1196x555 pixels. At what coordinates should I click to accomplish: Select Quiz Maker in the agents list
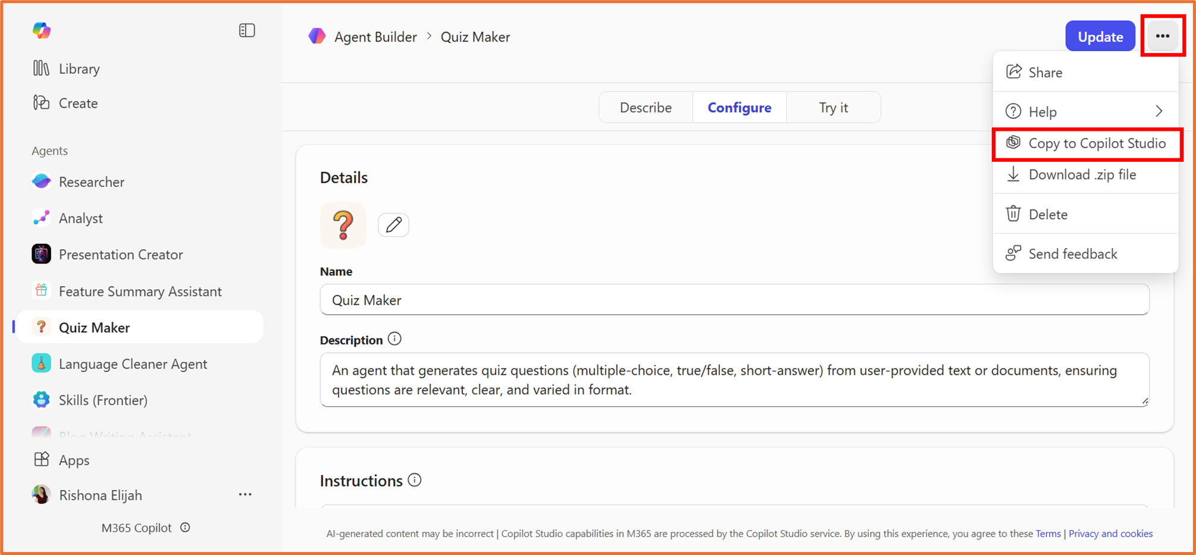coord(140,327)
